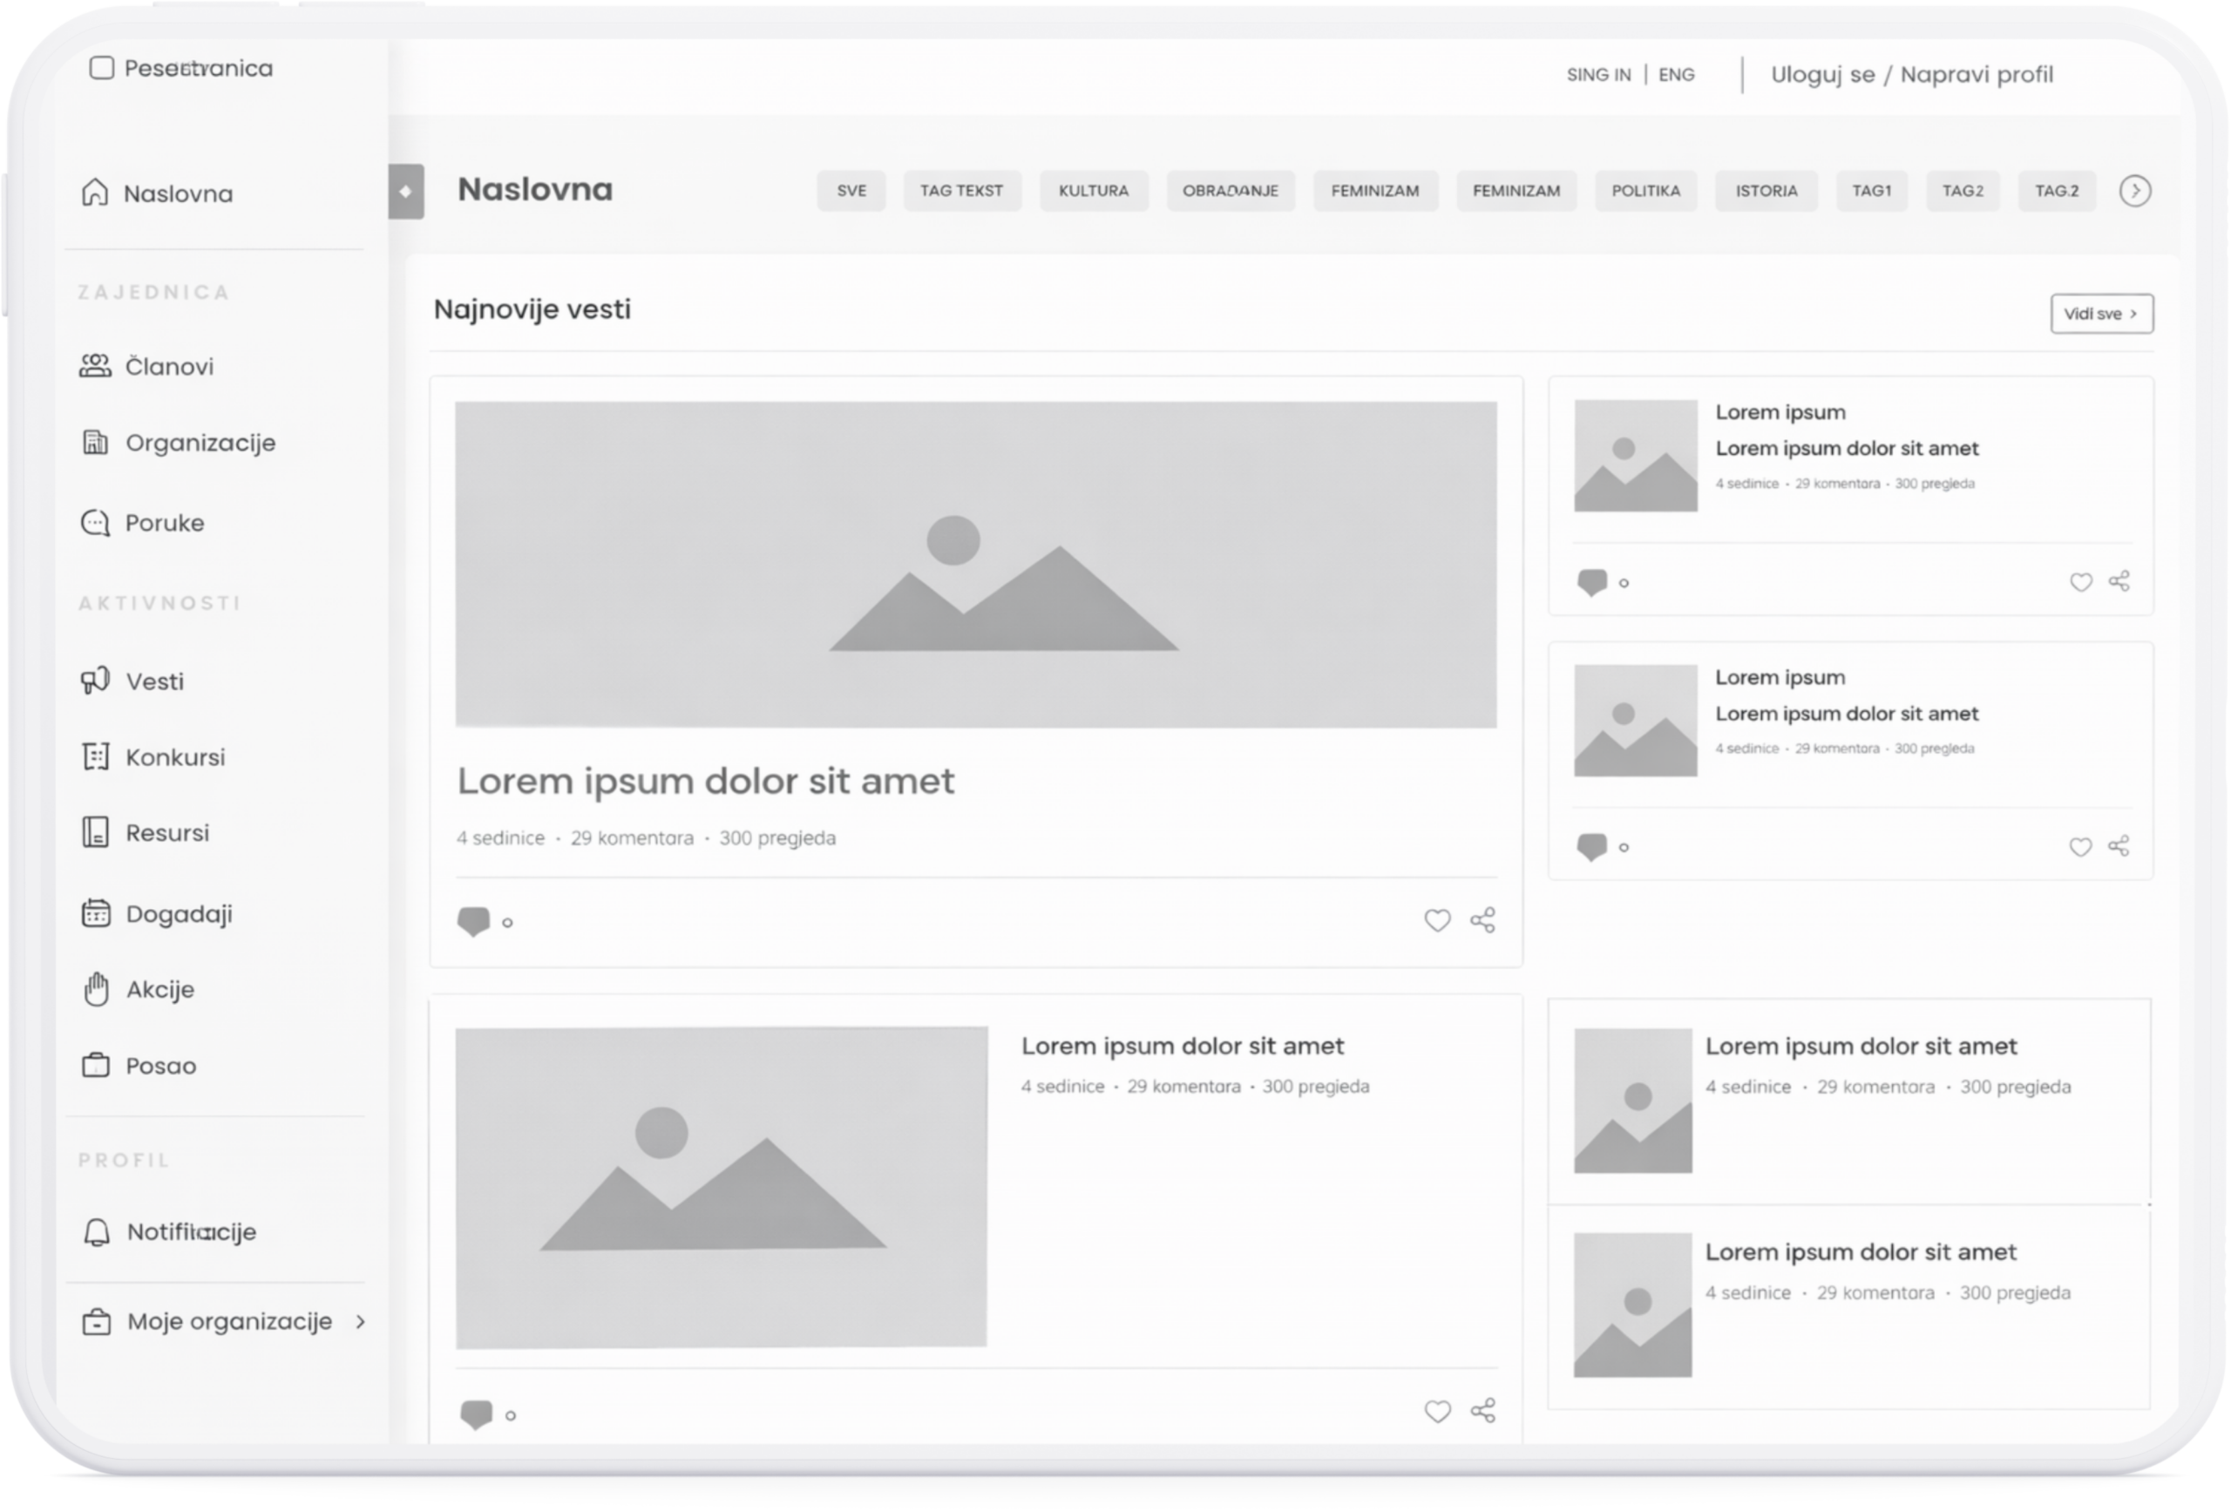Open Notifikacije bell icon
Image resolution: width=2231 pixels, height=1512 pixels.
pyautogui.click(x=96, y=1231)
